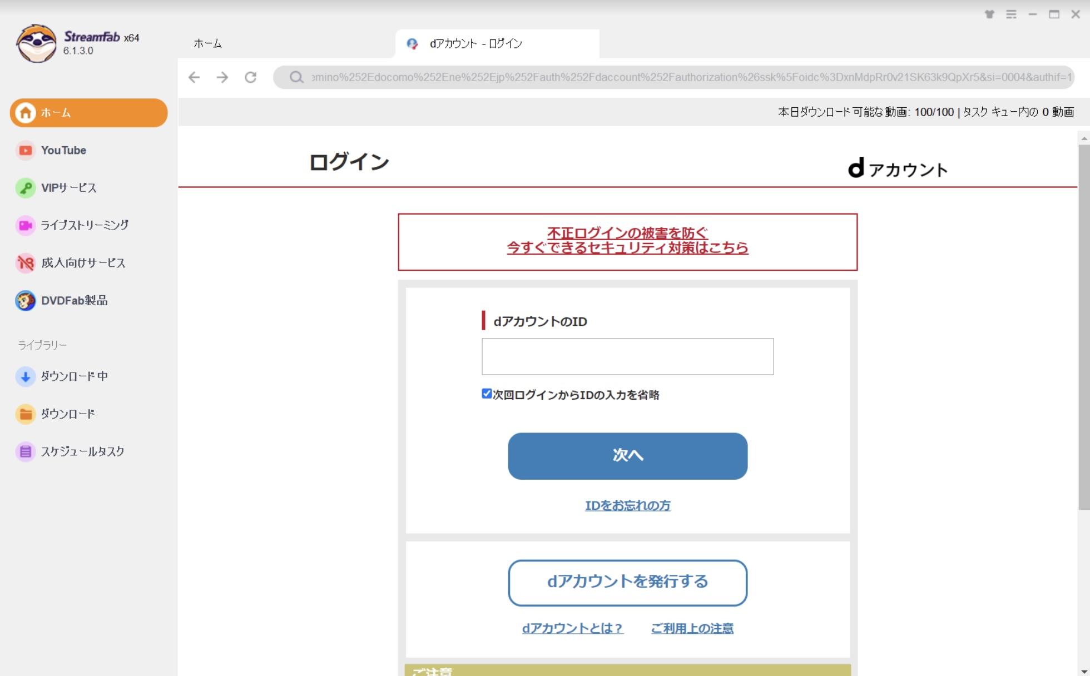Click the 6.1.3.0 version number
The height and width of the screenshot is (676, 1090).
[78, 51]
